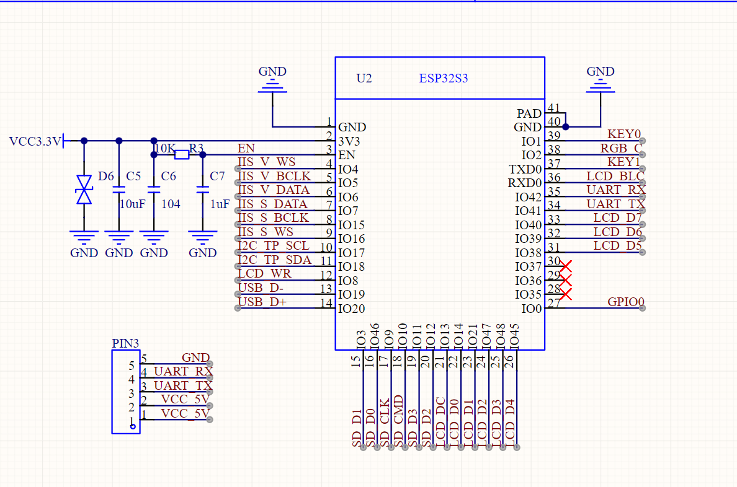
Task: Select the LCD_D7 net label
Action: click(618, 217)
